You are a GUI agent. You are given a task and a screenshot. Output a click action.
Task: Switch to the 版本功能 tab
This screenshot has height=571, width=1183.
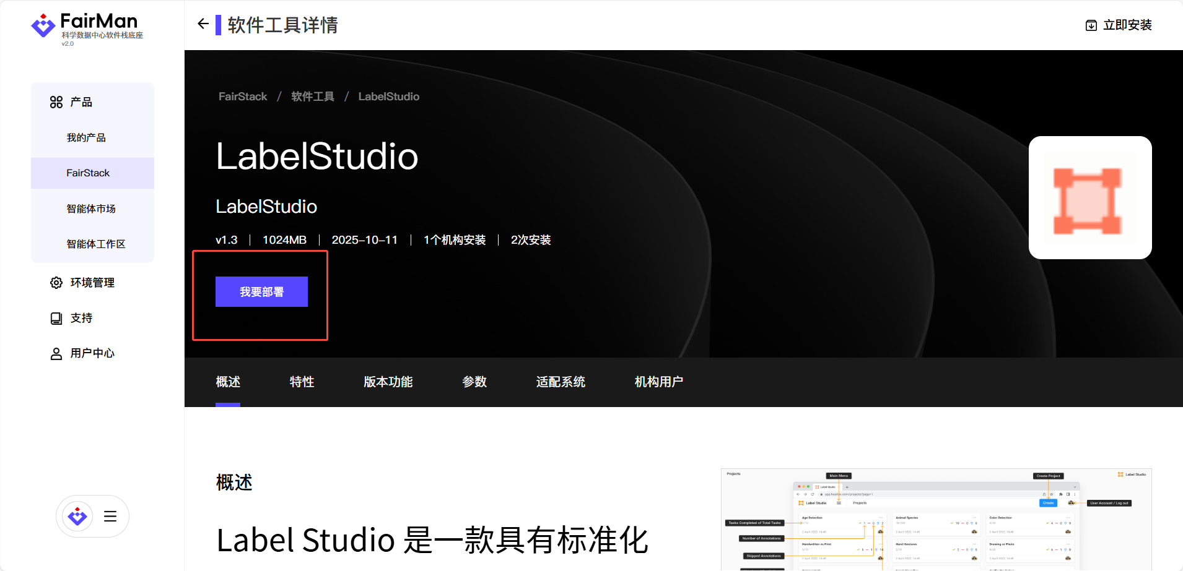(388, 382)
